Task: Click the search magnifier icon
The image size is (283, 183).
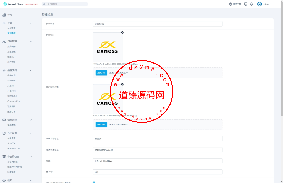Action: click(x=44, y=4)
